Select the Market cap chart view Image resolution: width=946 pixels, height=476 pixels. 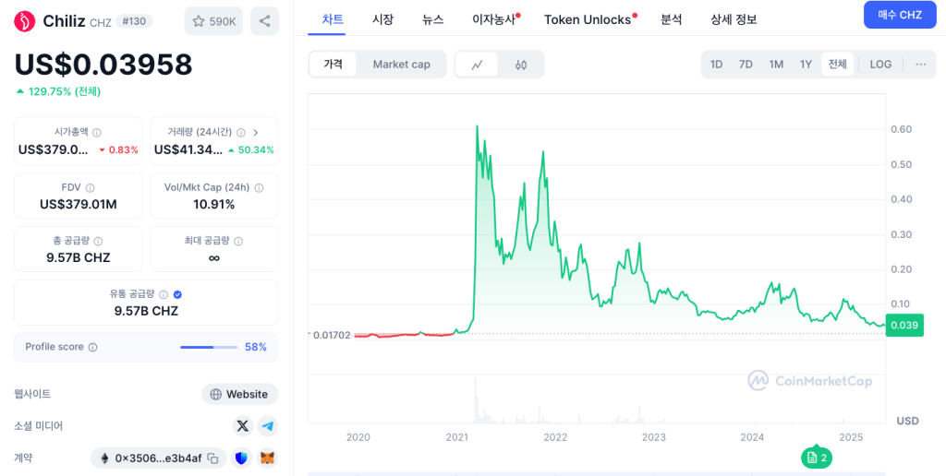401,65
